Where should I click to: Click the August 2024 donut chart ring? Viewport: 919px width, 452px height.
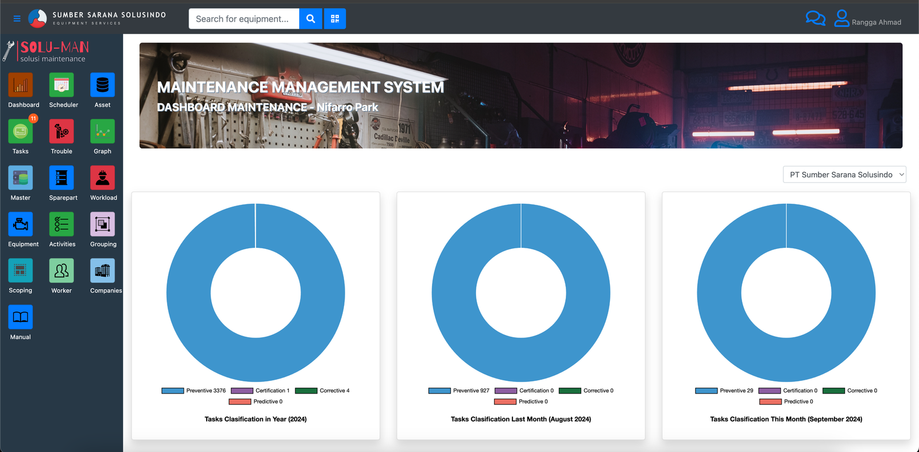tap(455, 293)
